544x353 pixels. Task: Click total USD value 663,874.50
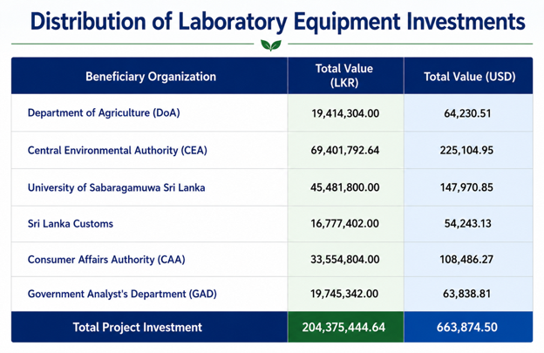[x=467, y=328]
